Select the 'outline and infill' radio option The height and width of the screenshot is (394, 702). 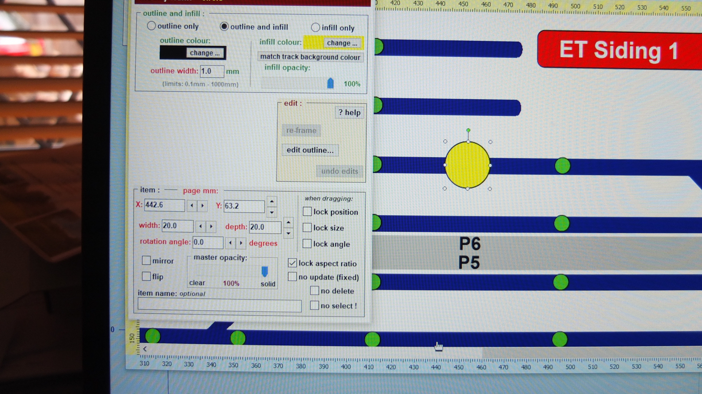(x=224, y=26)
